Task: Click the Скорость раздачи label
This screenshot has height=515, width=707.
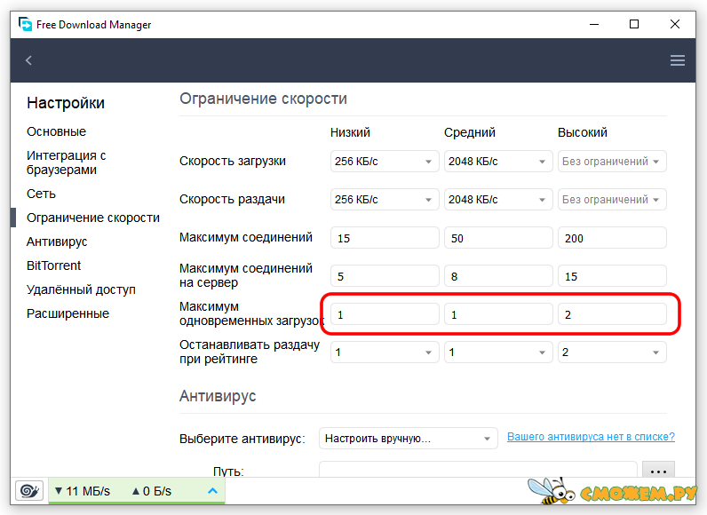Action: pyautogui.click(x=232, y=200)
